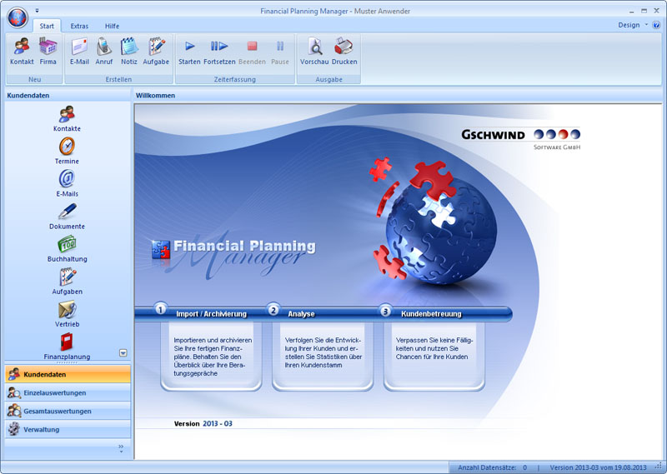Open Termine in the sidebar
667x474 pixels.
tap(67, 150)
